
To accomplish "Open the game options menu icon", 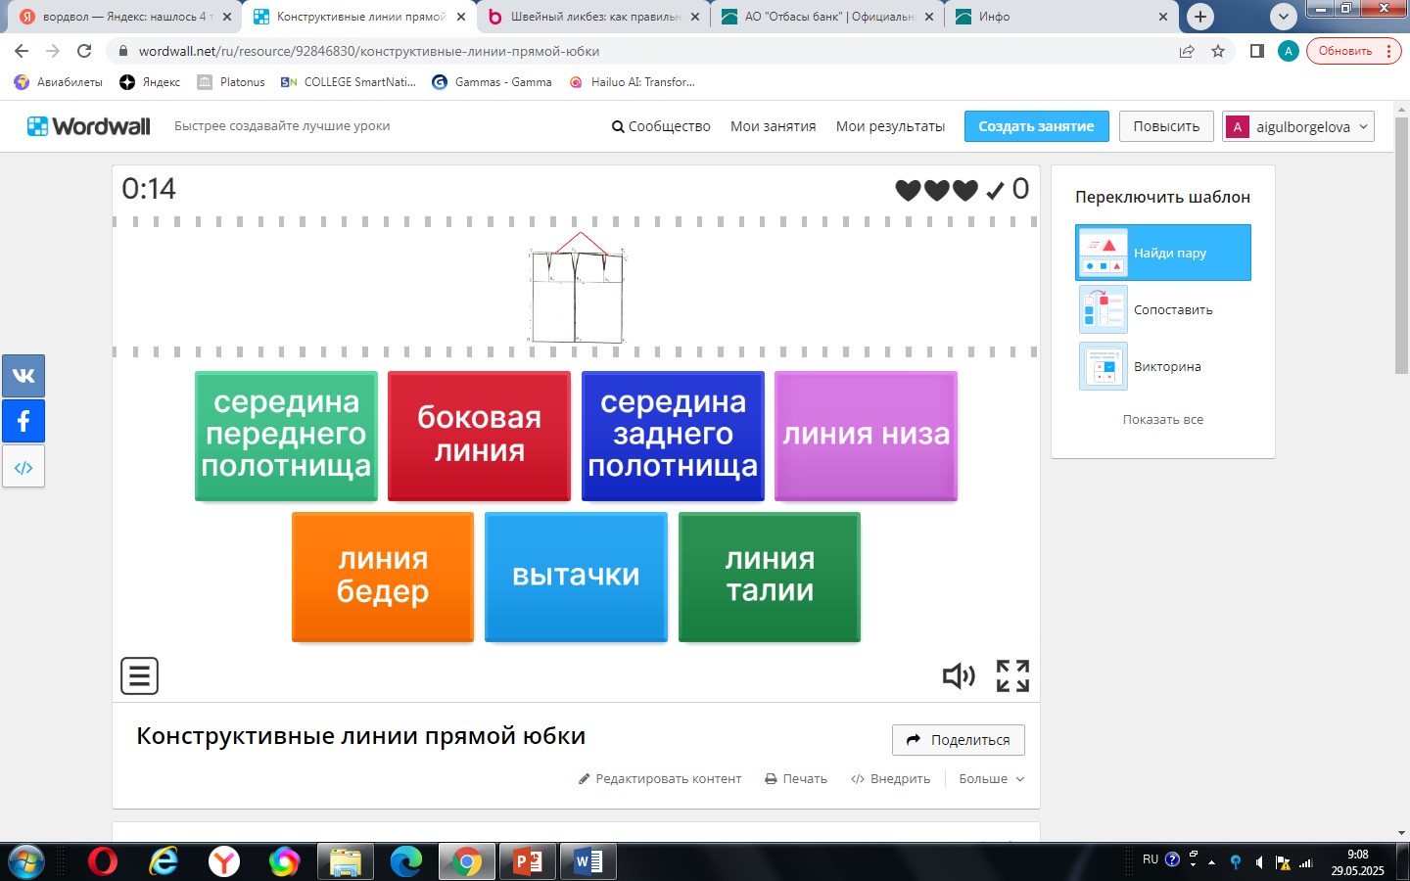I will point(139,675).
